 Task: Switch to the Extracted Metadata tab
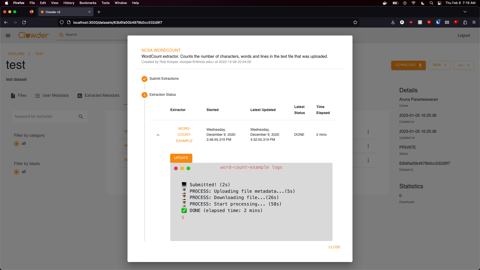click(101, 95)
